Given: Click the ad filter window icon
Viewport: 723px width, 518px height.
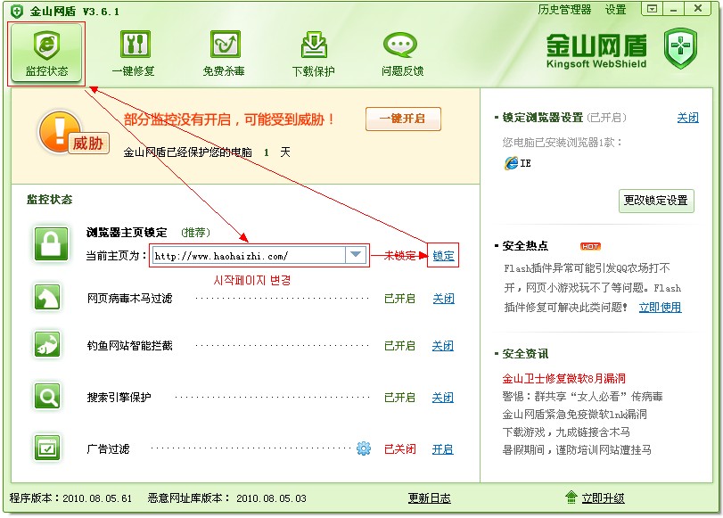Looking at the screenshot, I should [x=47, y=448].
